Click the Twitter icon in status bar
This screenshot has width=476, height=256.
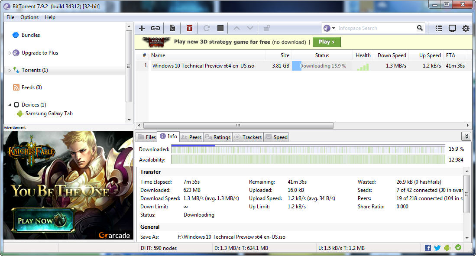437,248
